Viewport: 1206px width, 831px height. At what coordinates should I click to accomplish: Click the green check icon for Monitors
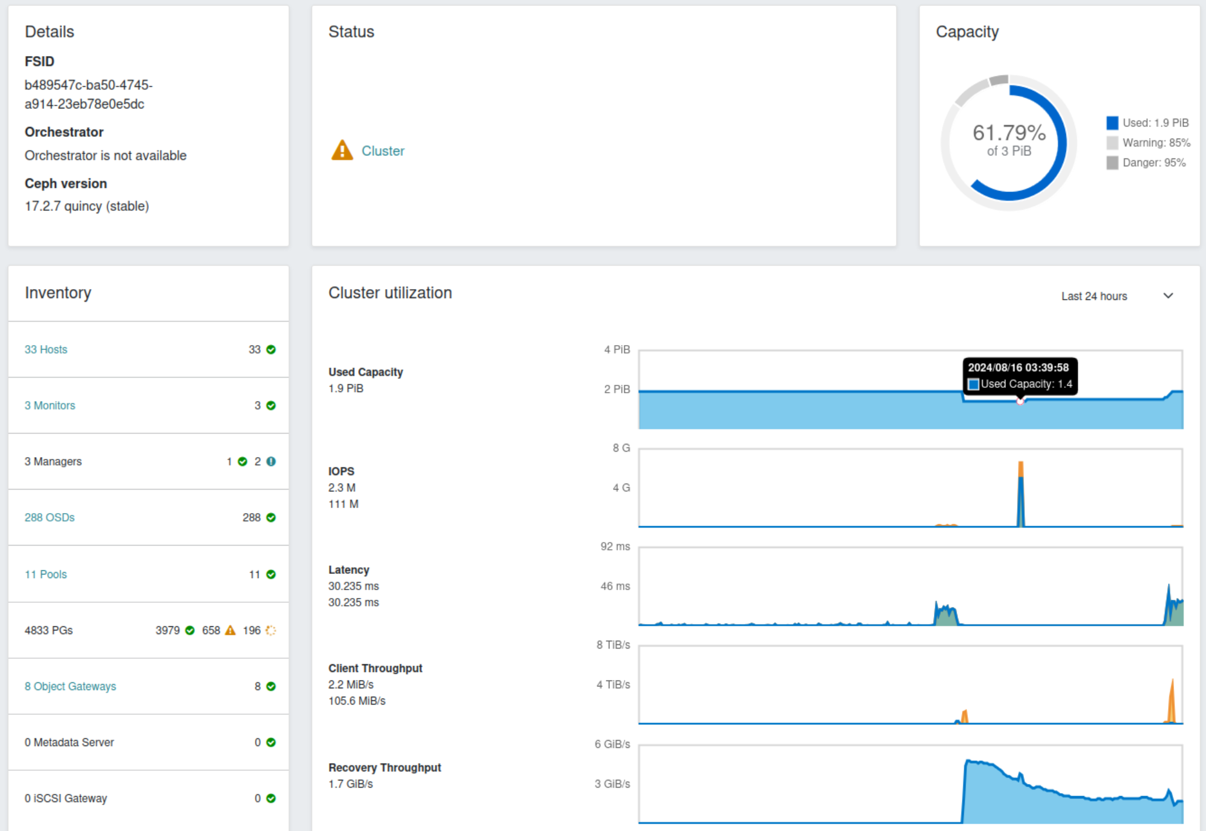(x=271, y=405)
